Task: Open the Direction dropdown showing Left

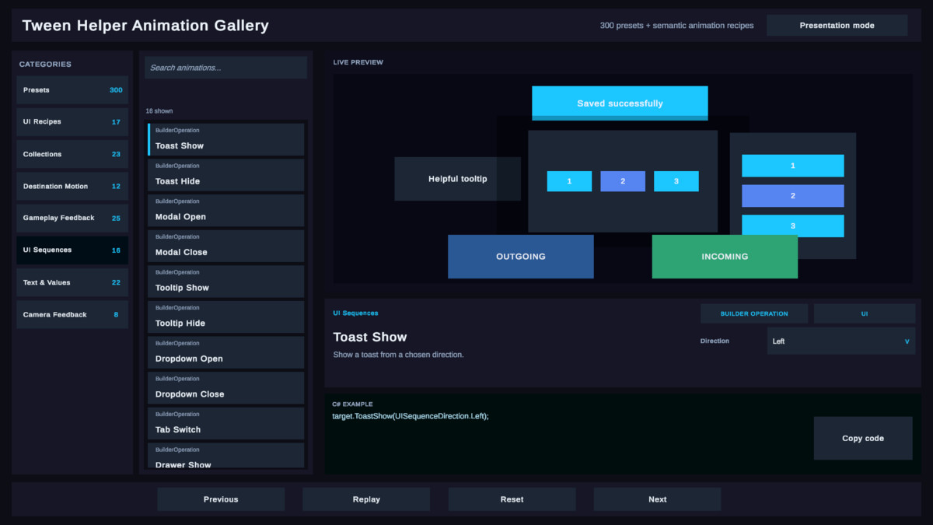Action: click(840, 341)
